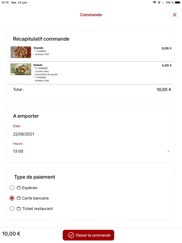
Task: Select the Espèces payment option
Action: coord(12,188)
